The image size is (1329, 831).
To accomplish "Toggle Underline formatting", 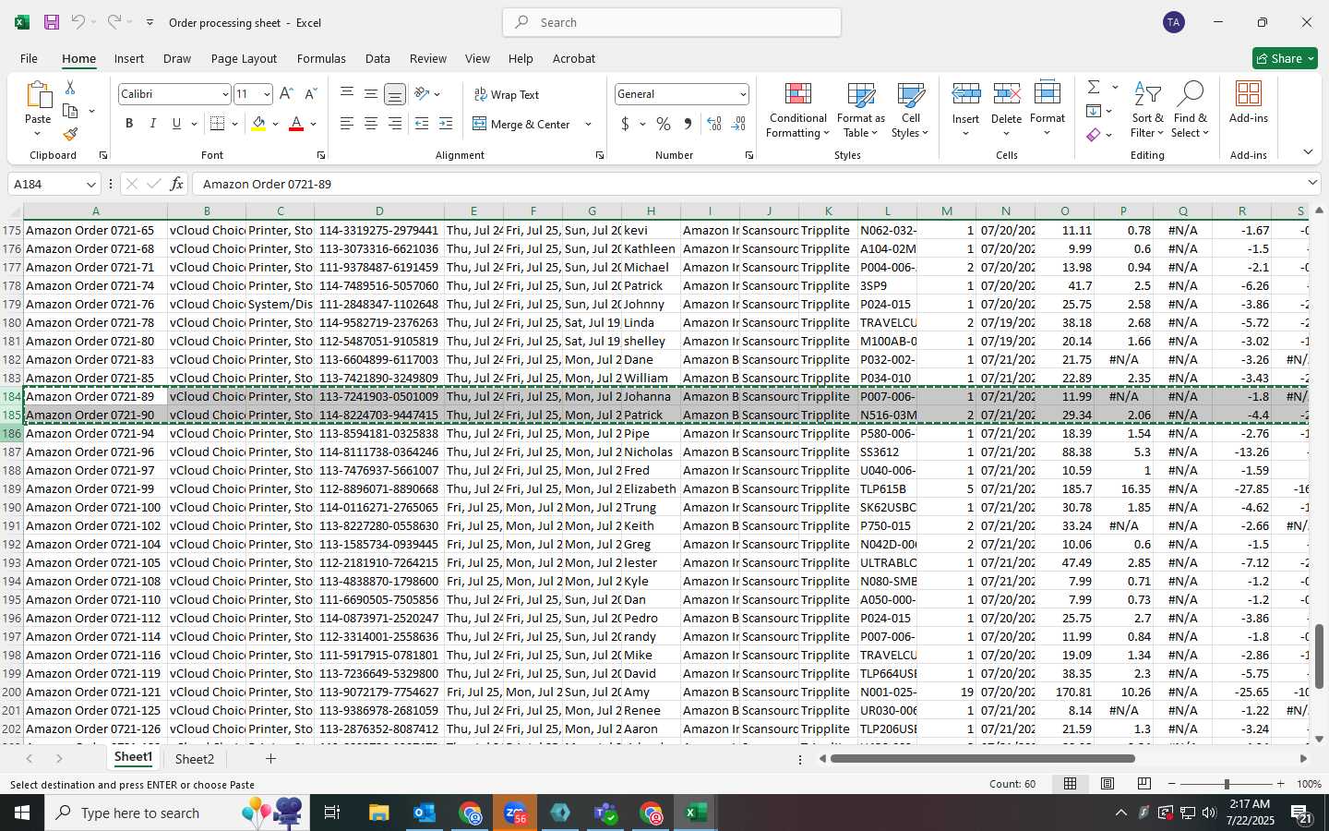I will point(176,124).
